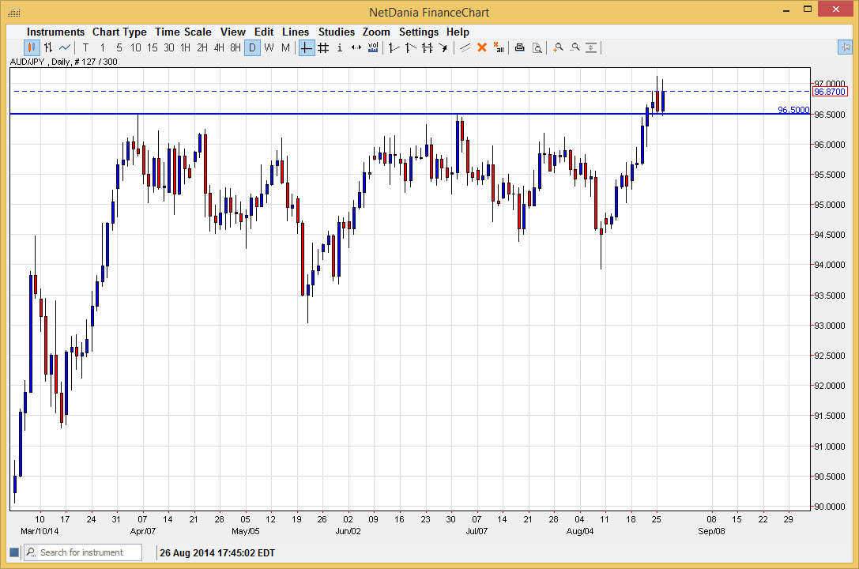Delete selected line via red X icon
Viewport: 859px width, 569px height.
[x=480, y=47]
